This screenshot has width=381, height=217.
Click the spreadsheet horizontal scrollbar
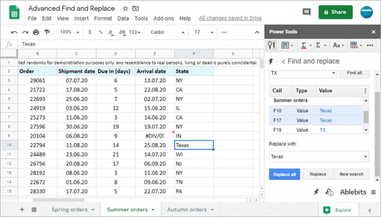coord(59,200)
